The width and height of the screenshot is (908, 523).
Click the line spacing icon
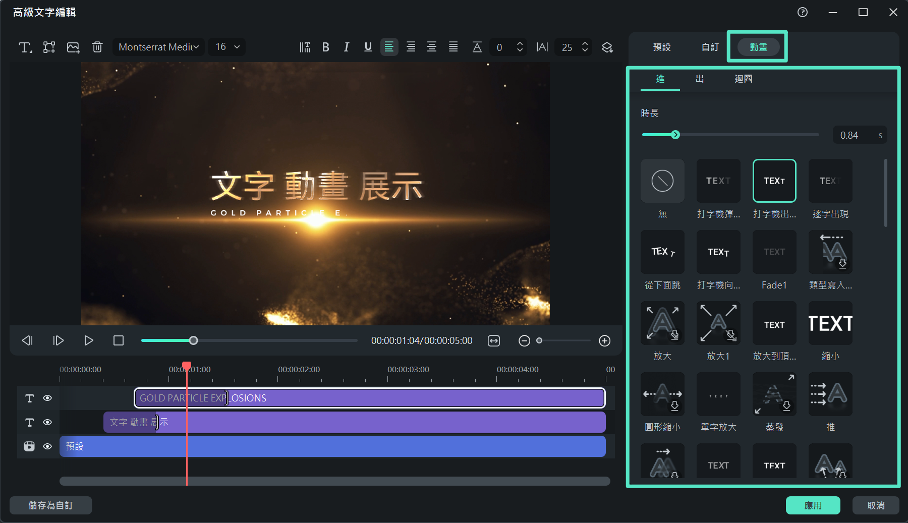tap(477, 47)
